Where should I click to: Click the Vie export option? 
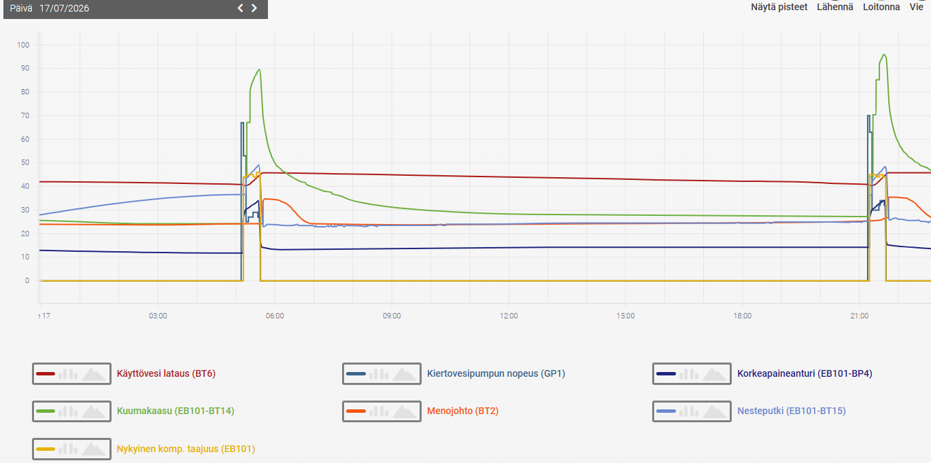pyautogui.click(x=917, y=7)
